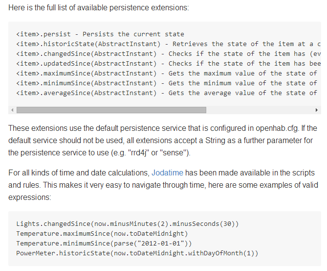Click the empty scrollbar track right of the thumb
The image size is (327, 271).
tap(259, 110)
